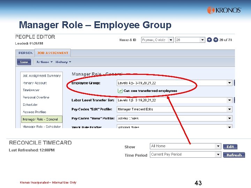
Task: Switch to the Job Assignment tab
Action: [53, 53]
